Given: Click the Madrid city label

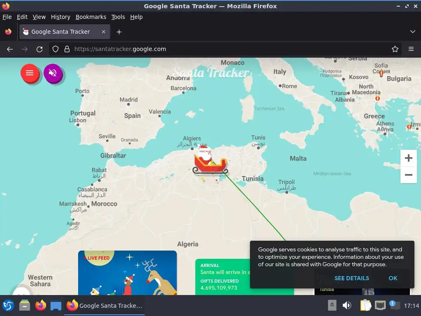Looking at the screenshot, I should [x=129, y=100].
